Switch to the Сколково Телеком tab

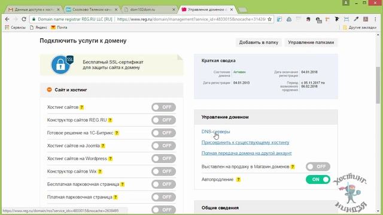click(92, 10)
